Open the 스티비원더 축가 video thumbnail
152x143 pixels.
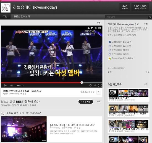pos(24,129)
